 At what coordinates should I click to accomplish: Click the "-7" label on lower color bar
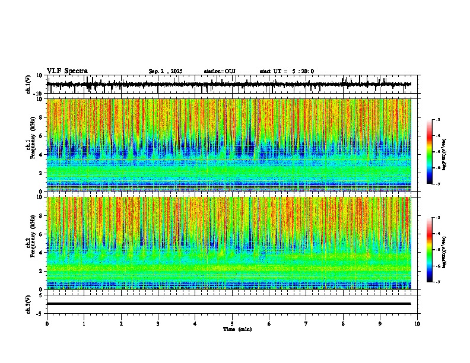pos(438,282)
